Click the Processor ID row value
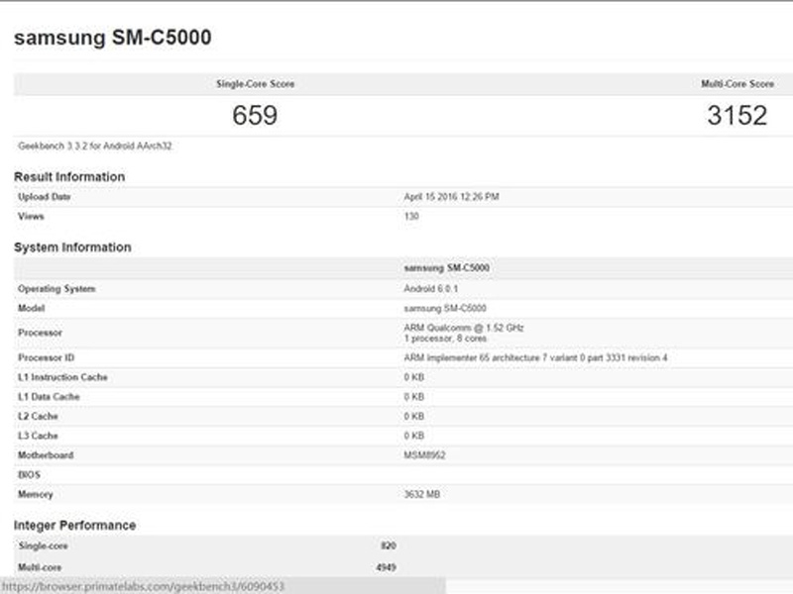Viewport: 793px width, 594px height. pyautogui.click(x=535, y=357)
